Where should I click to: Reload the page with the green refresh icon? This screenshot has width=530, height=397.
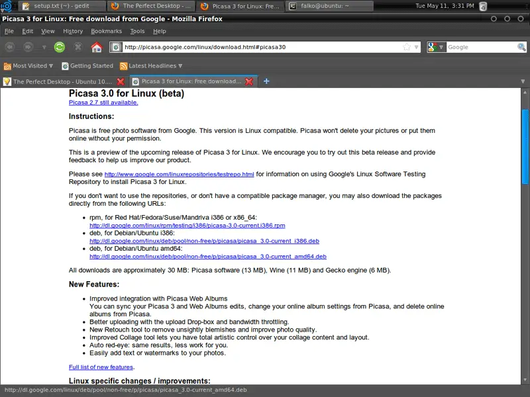pos(60,47)
